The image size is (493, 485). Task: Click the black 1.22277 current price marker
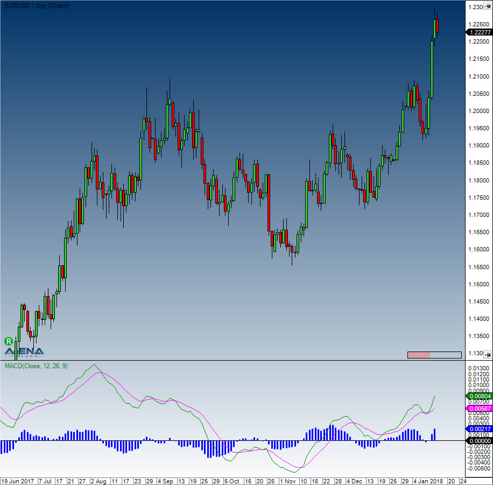[x=477, y=32]
